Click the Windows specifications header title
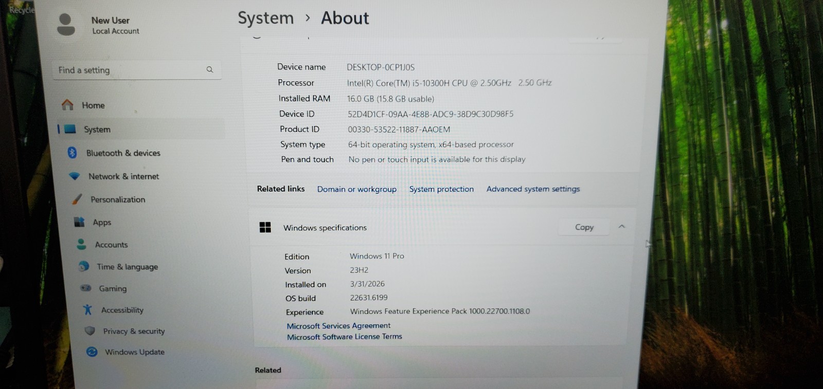 (x=325, y=228)
